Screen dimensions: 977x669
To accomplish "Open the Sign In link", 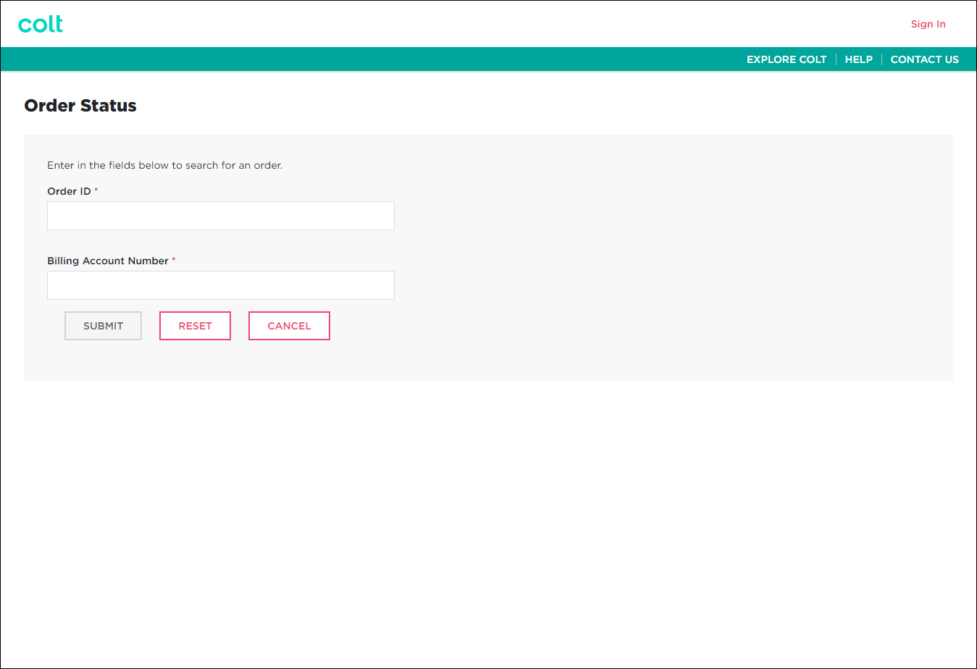I will [x=928, y=24].
